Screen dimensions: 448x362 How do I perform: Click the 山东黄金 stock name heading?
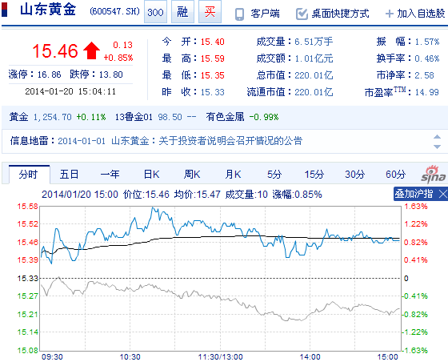click(x=48, y=10)
